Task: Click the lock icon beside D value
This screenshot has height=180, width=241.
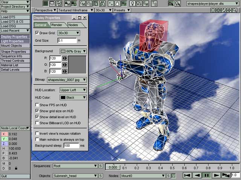Action: click(16, 169)
